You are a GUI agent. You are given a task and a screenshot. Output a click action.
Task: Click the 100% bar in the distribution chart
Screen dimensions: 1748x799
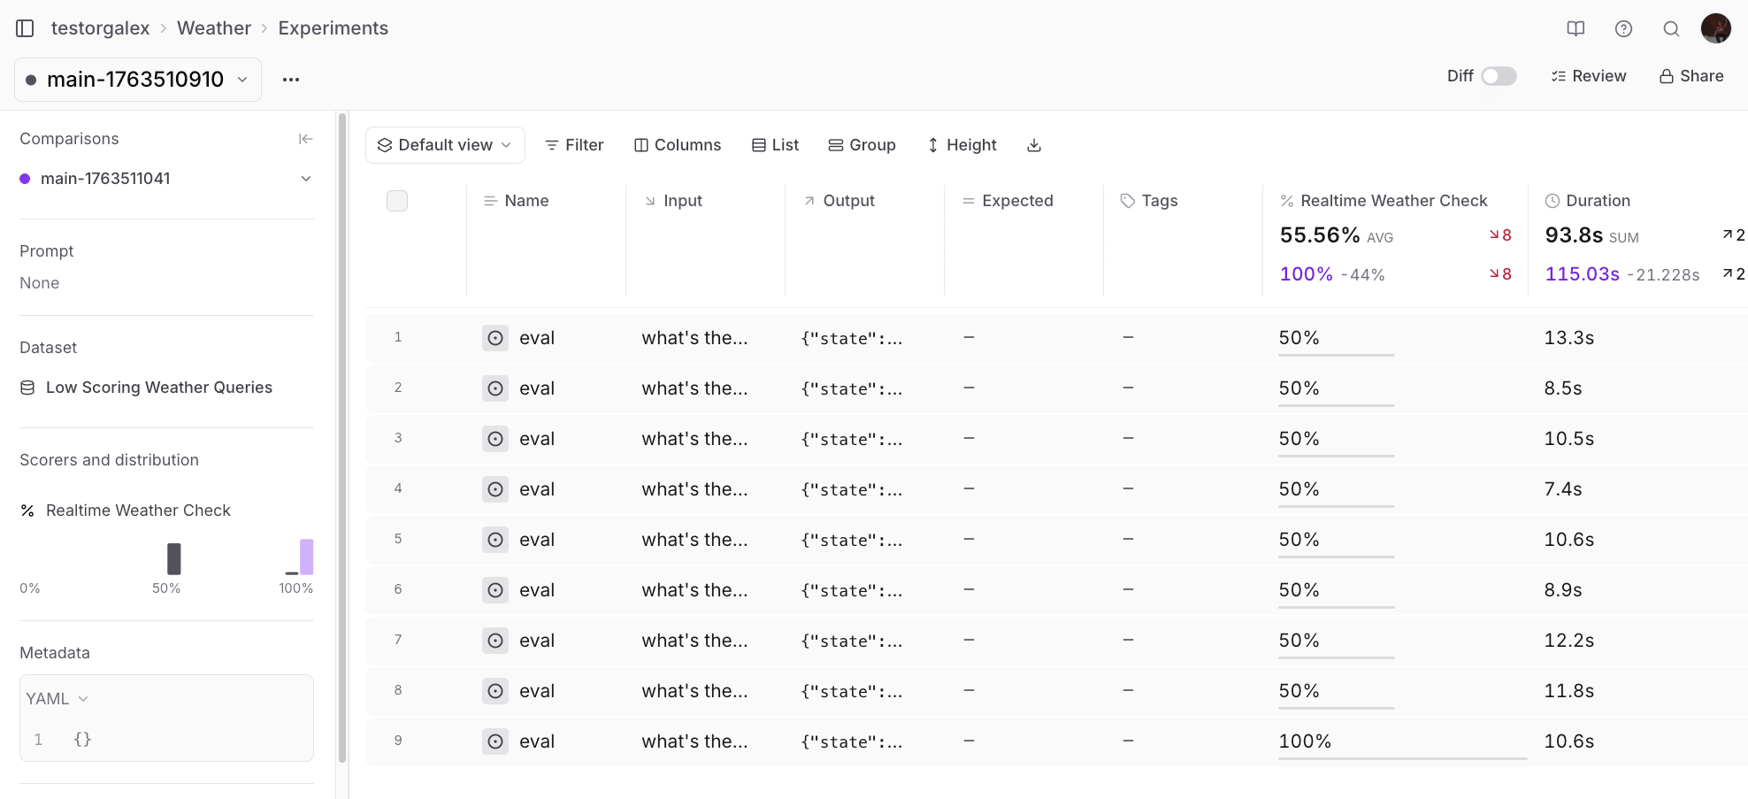[306, 557]
